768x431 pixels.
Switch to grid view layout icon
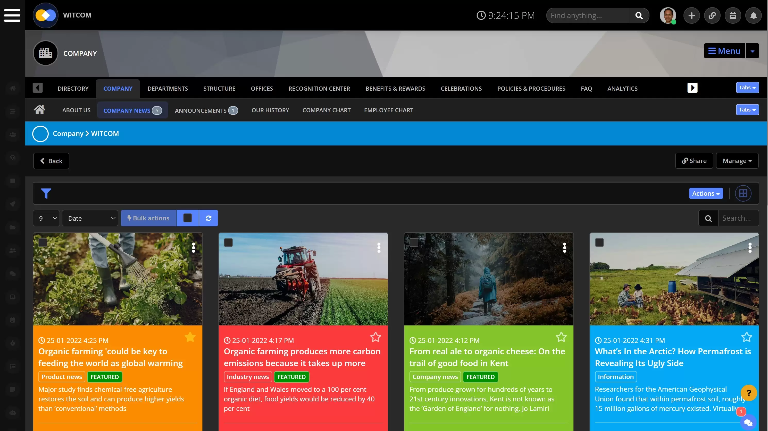pos(743,193)
